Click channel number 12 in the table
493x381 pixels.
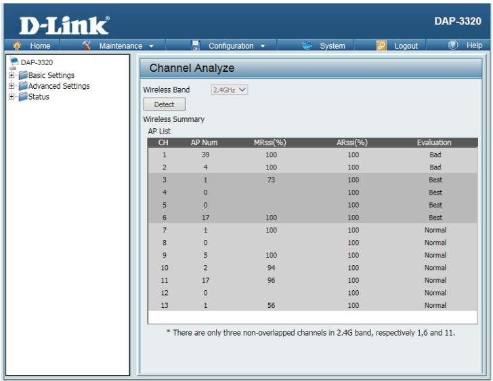(165, 293)
